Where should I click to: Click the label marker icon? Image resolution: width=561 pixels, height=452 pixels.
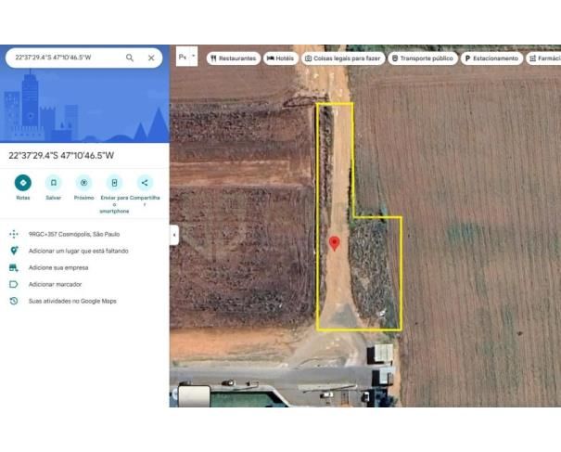tap(14, 284)
